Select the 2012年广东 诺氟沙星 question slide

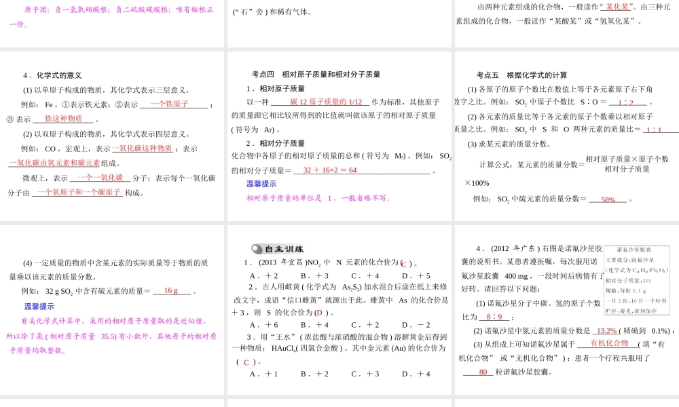(567, 310)
